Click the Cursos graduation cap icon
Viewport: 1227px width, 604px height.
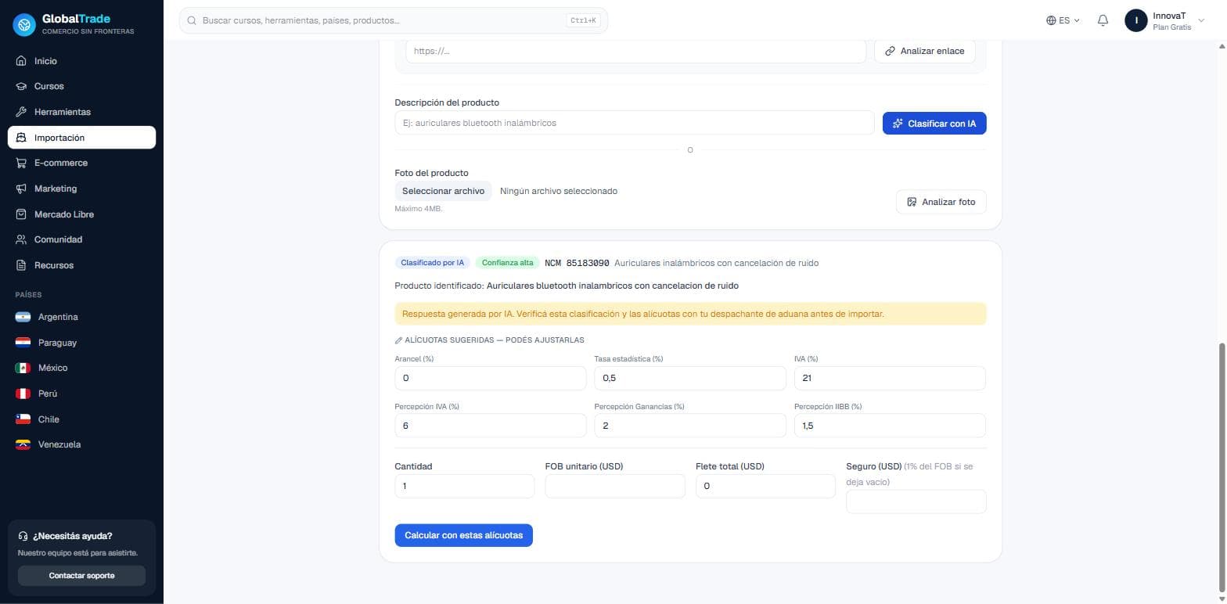[x=21, y=86]
